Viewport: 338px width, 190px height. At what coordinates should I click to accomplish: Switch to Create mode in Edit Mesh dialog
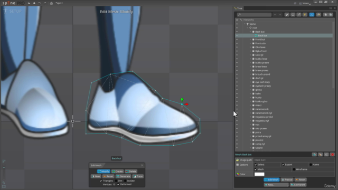(x=117, y=172)
